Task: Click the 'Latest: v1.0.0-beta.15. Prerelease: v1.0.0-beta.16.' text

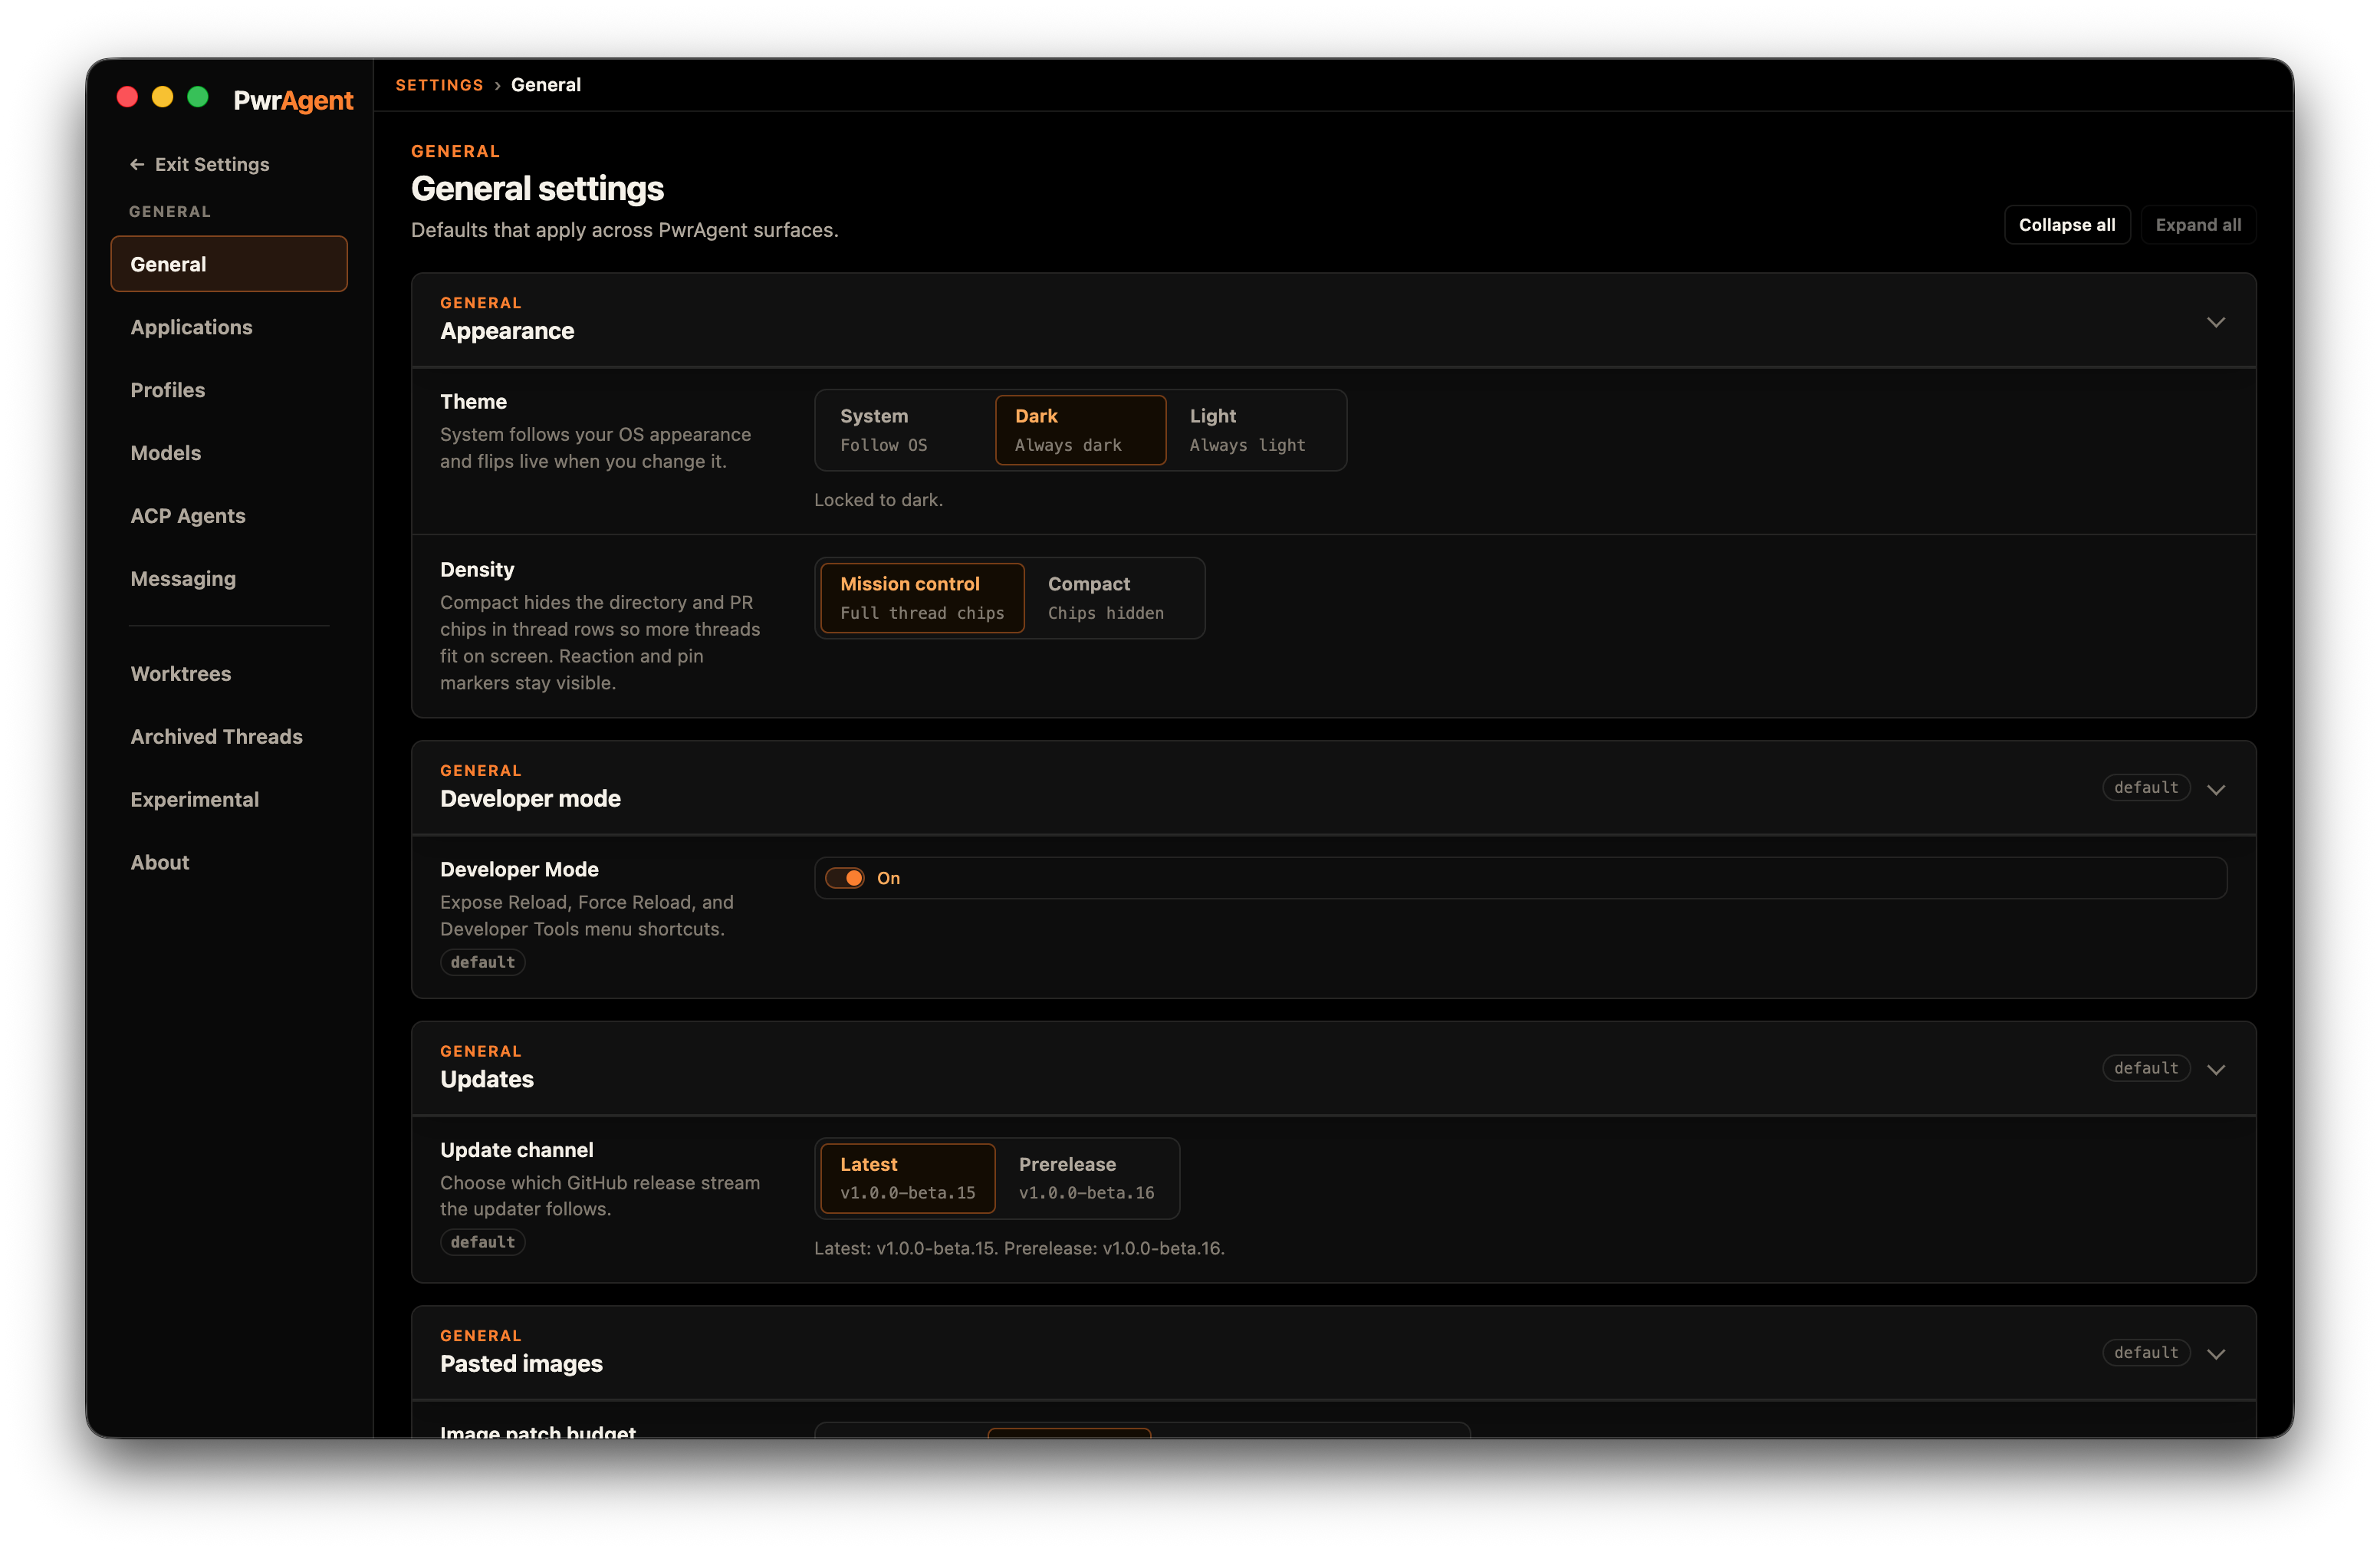Action: point(1019,1248)
